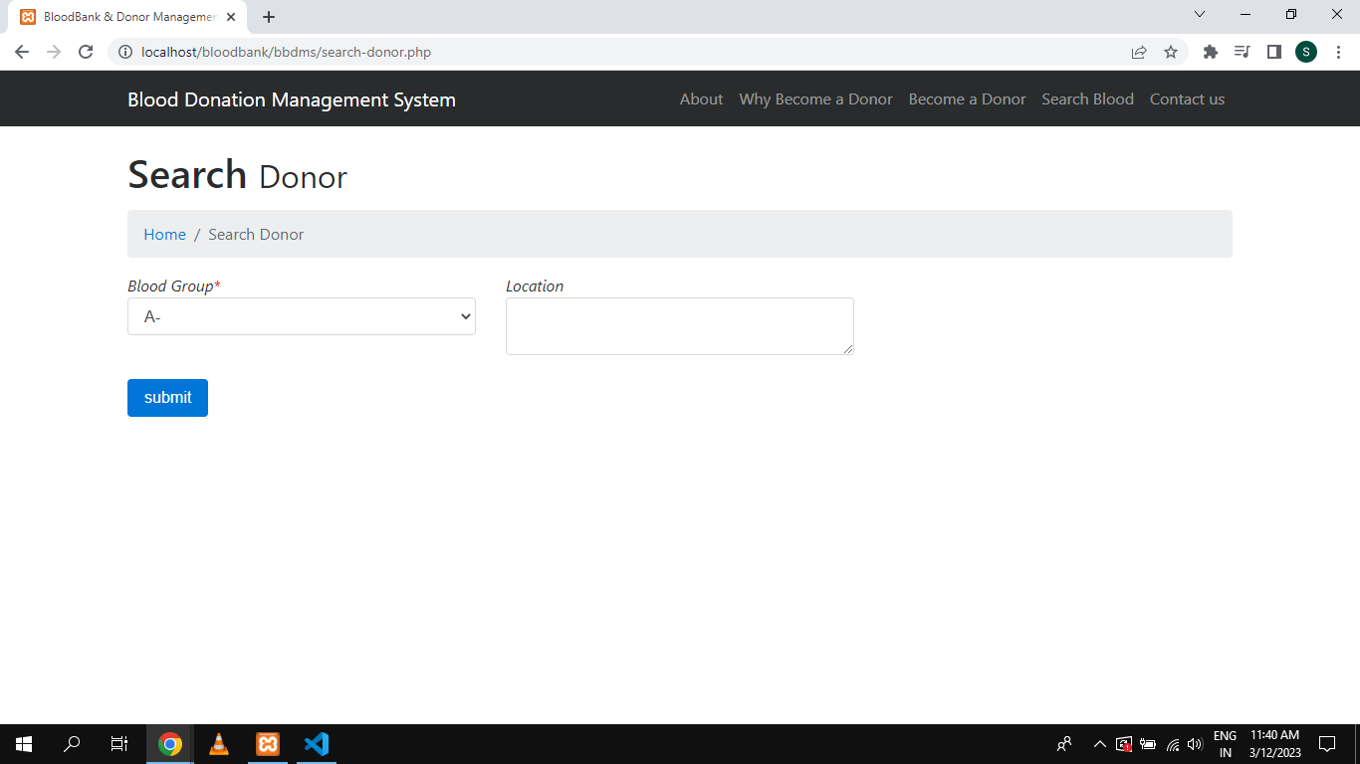Follow the Home breadcrumb link
This screenshot has width=1360, height=764.
(x=164, y=234)
